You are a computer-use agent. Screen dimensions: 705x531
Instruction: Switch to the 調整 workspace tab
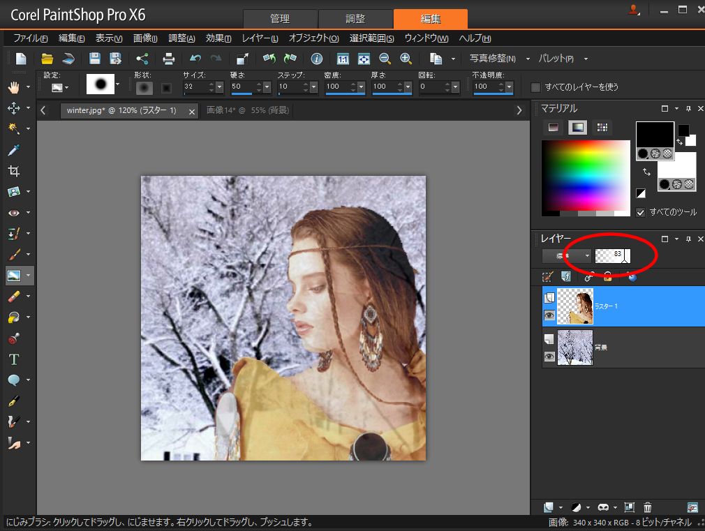pos(355,19)
